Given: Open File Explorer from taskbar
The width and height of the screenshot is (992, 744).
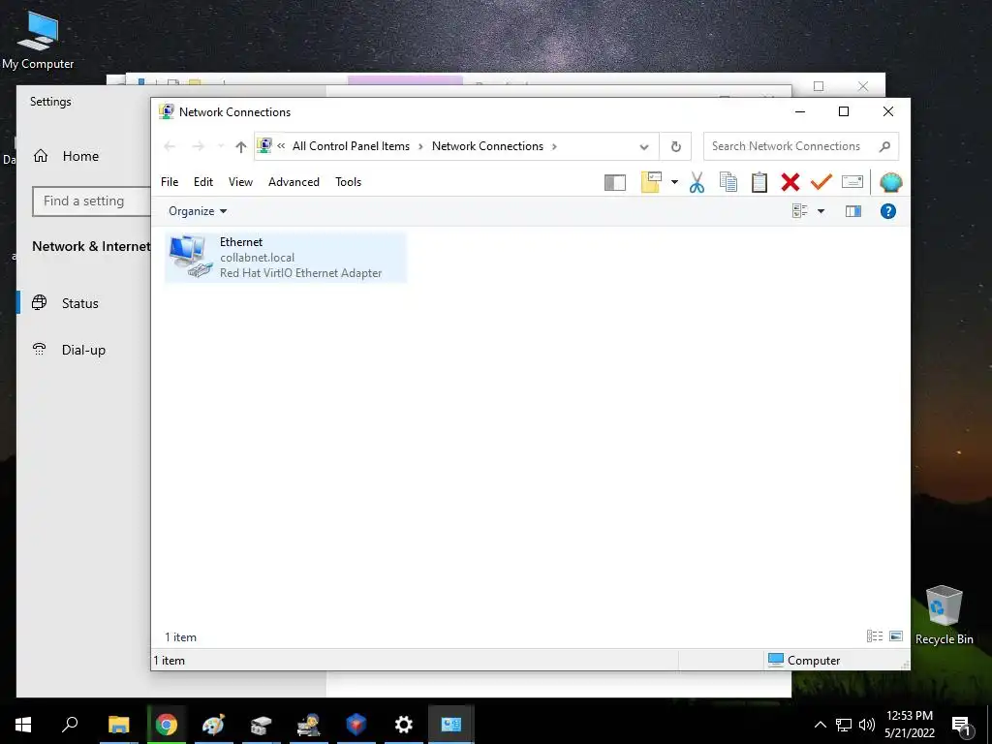Looking at the screenshot, I should (x=118, y=725).
